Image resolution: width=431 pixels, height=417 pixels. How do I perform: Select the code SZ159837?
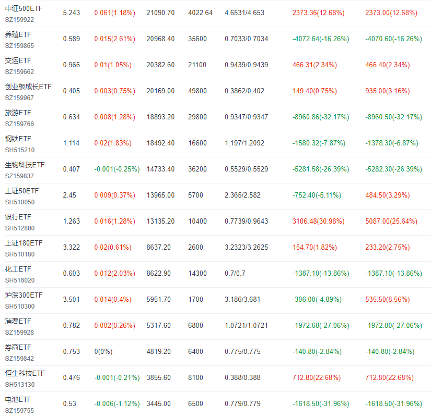coord(19,176)
